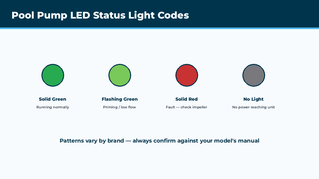The height and width of the screenshot is (179, 319).
Task: Select the light green flashing LED circle
Action: coord(120,75)
